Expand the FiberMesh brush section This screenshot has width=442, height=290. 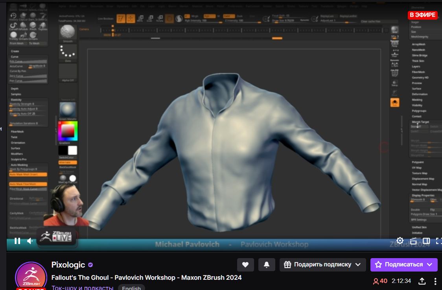coord(17,132)
